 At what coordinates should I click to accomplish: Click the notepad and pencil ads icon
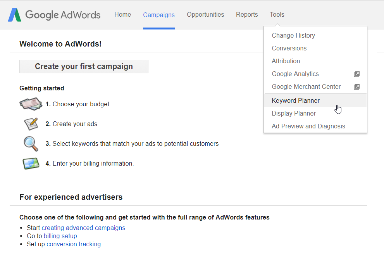pos(31,124)
